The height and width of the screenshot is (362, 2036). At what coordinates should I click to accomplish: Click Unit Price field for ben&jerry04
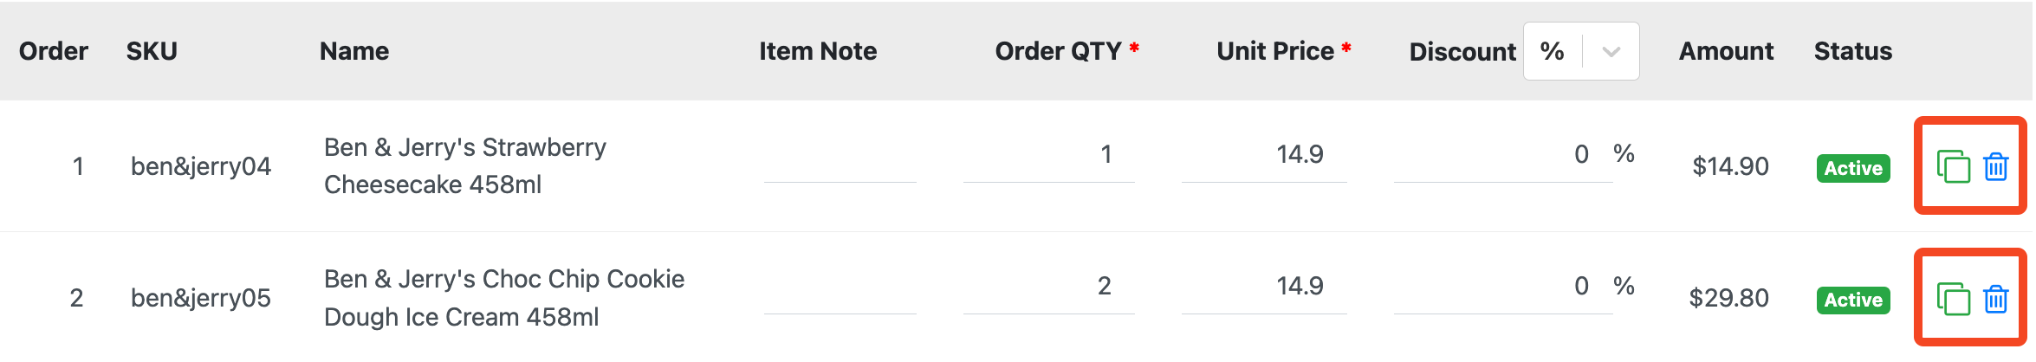(x=1264, y=156)
